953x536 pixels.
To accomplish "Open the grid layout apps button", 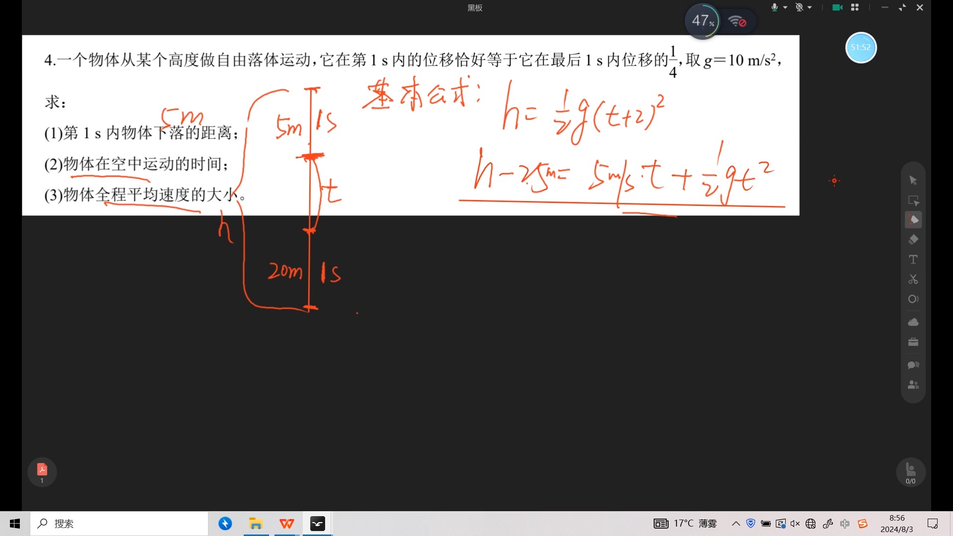I will pos(855,7).
